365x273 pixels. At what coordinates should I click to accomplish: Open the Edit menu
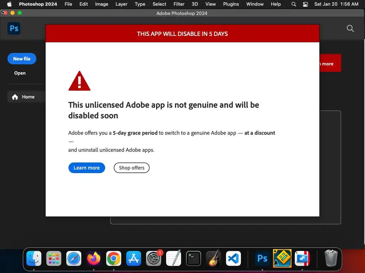(83, 4)
